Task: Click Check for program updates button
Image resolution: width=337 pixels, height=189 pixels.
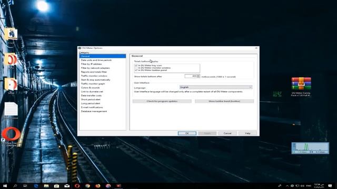Action: pyautogui.click(x=162, y=101)
